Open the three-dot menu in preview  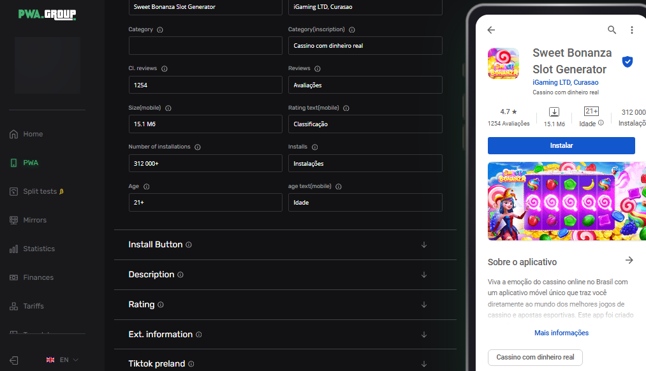(x=631, y=30)
